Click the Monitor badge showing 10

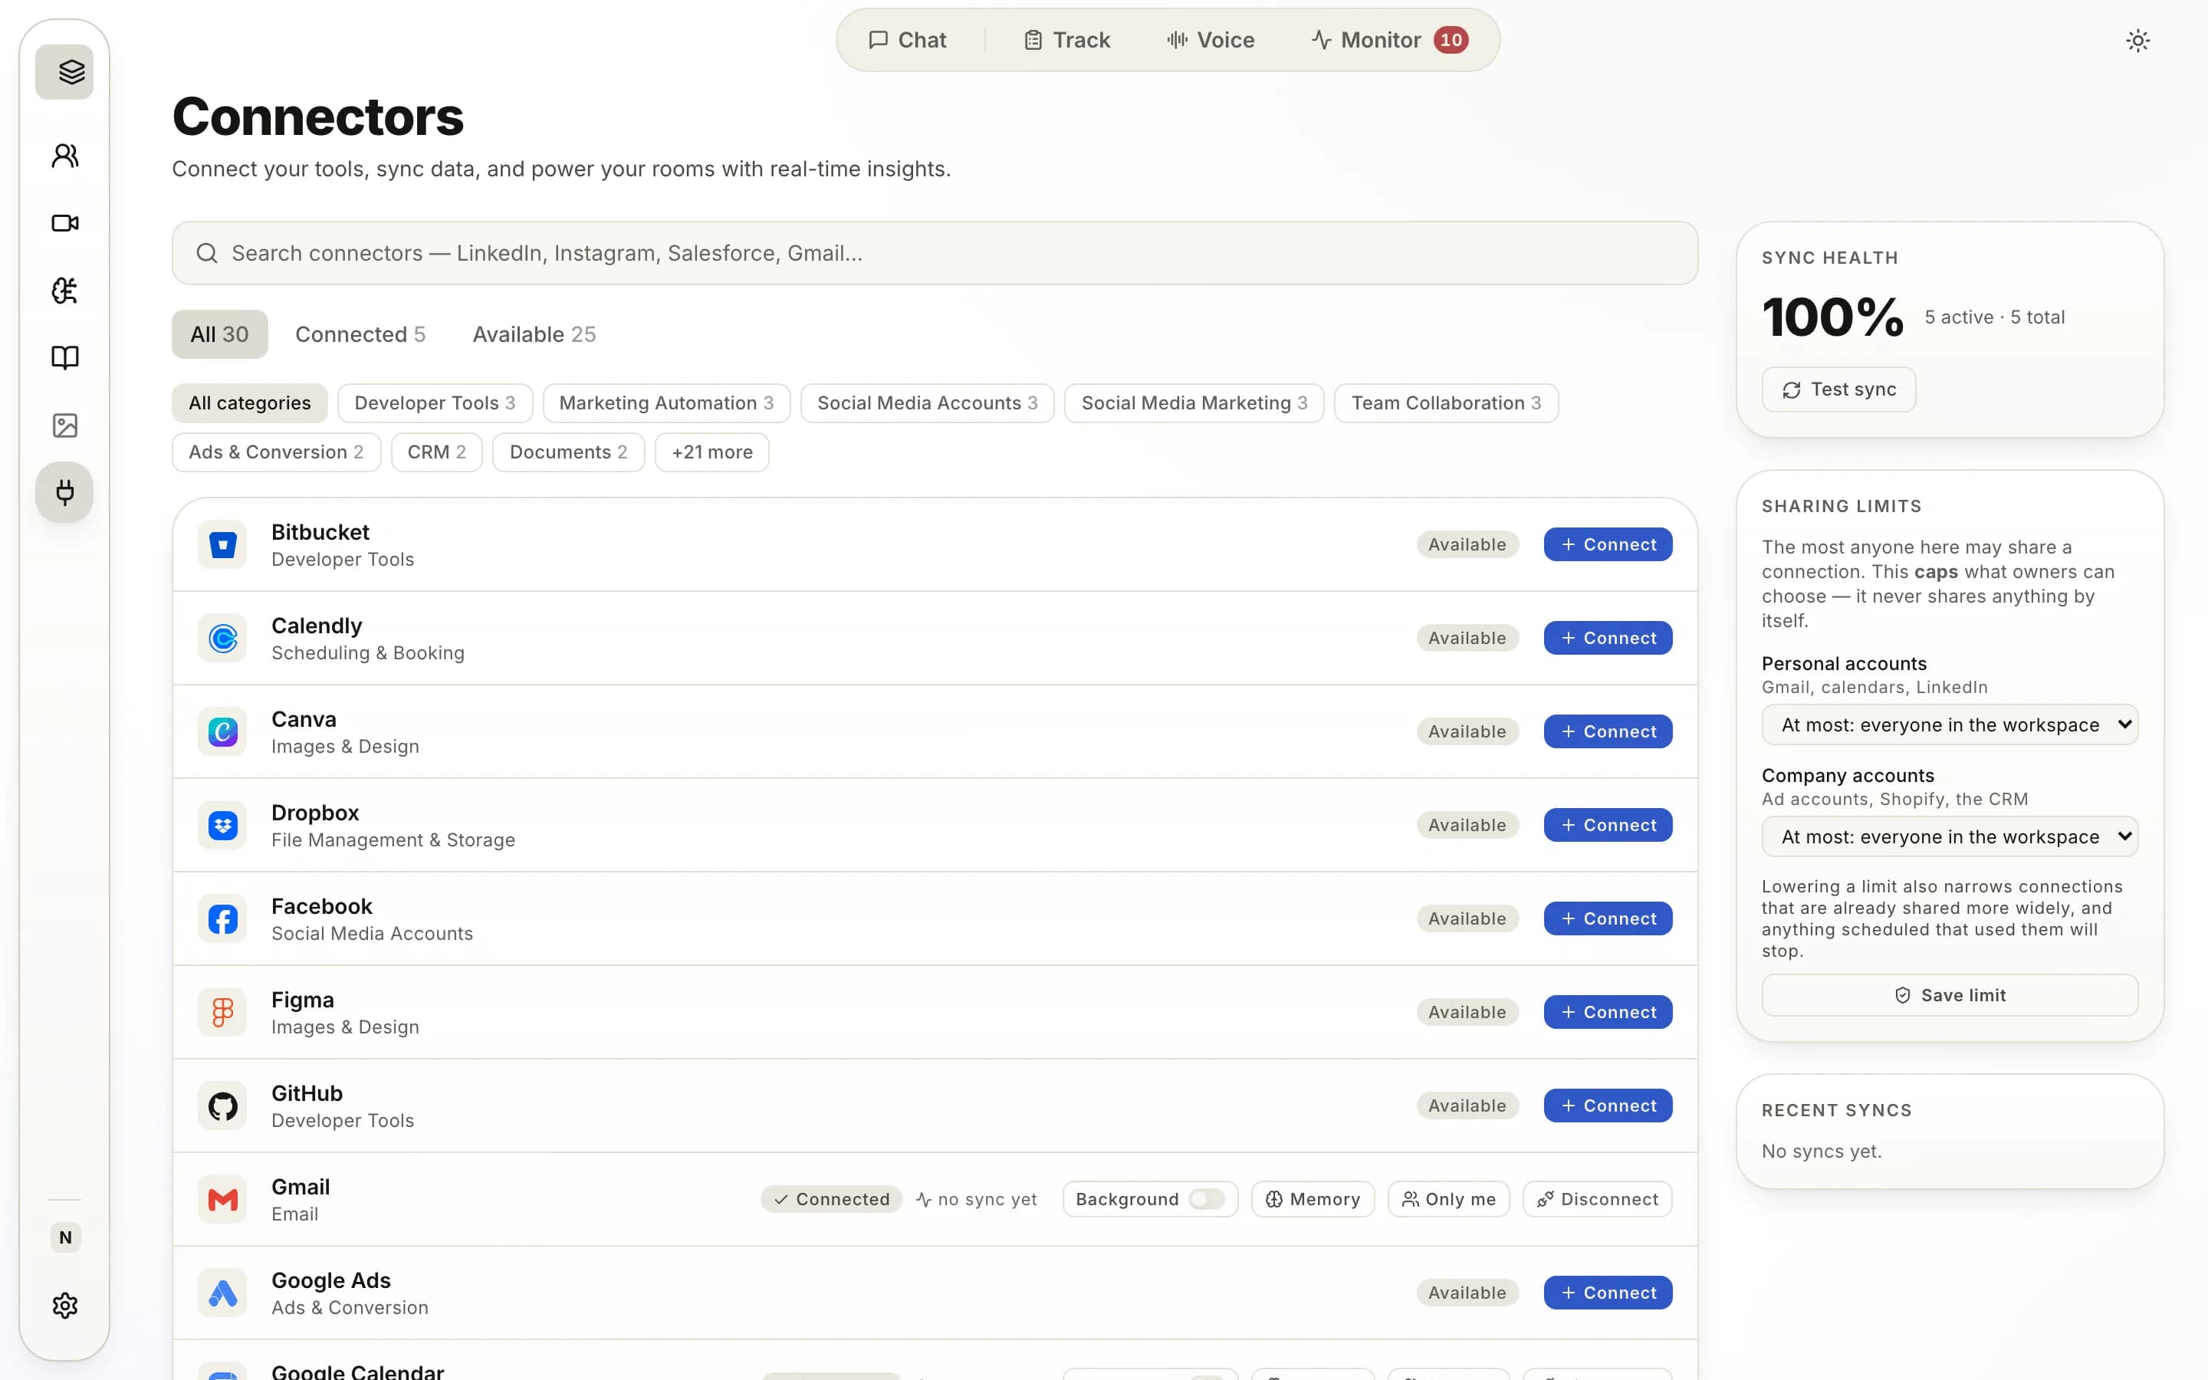tap(1451, 40)
